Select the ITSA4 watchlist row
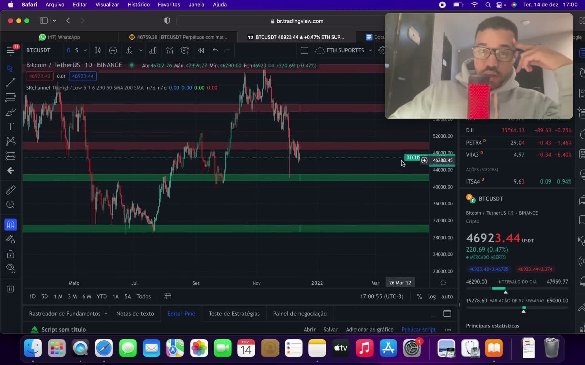The width and height of the screenshot is (585, 365). coord(518,181)
